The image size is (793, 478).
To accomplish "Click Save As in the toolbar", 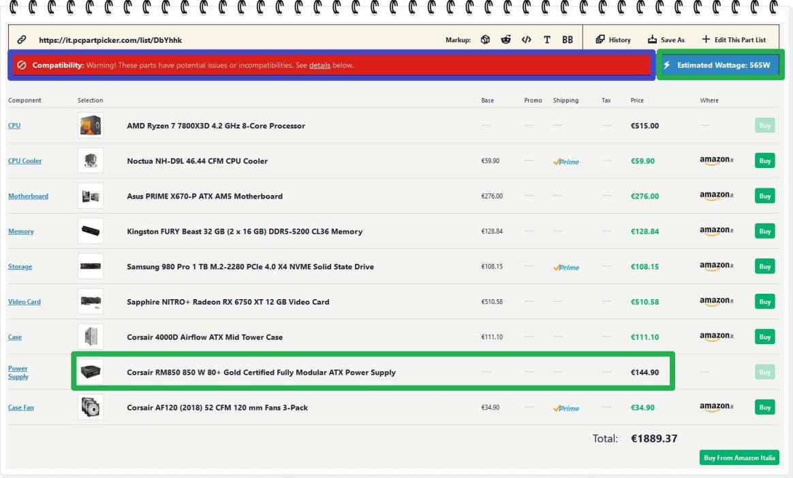I will [x=666, y=40].
